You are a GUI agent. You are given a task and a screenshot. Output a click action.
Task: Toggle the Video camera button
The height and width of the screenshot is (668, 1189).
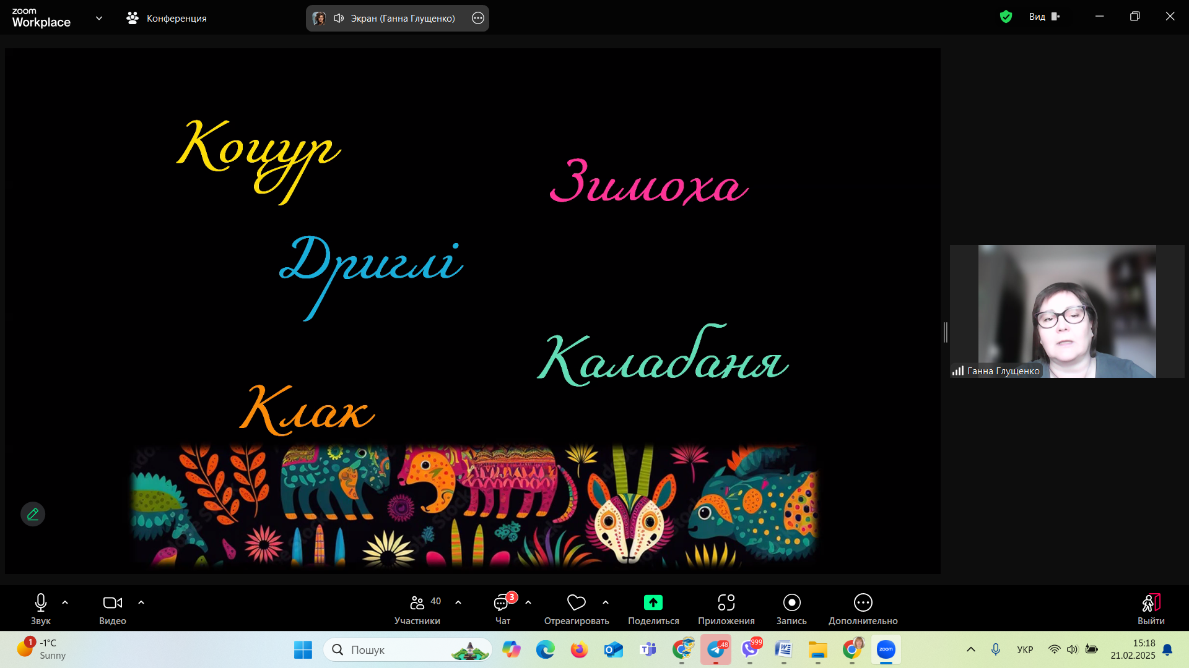click(x=112, y=602)
